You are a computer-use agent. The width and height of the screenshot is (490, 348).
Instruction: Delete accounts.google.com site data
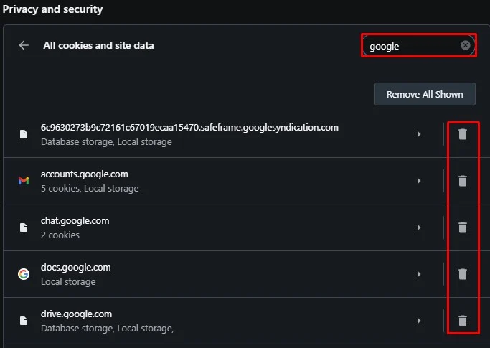tap(463, 181)
